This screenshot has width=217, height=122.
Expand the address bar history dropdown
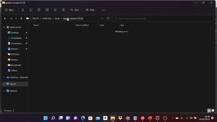coord(102,18)
